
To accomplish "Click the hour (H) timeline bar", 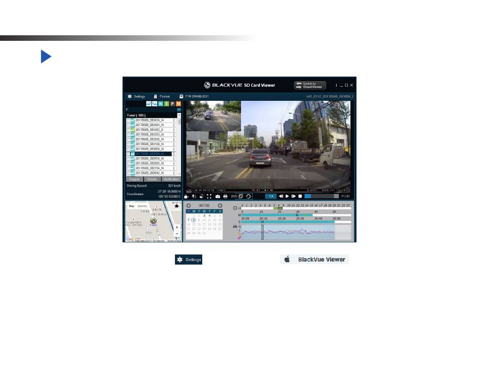I will click(296, 208).
